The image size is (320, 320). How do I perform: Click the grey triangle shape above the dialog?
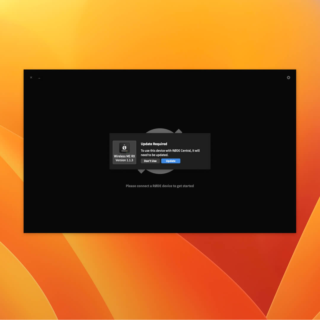tap(178, 131)
